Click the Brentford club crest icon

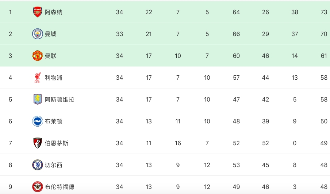[x=38, y=187]
